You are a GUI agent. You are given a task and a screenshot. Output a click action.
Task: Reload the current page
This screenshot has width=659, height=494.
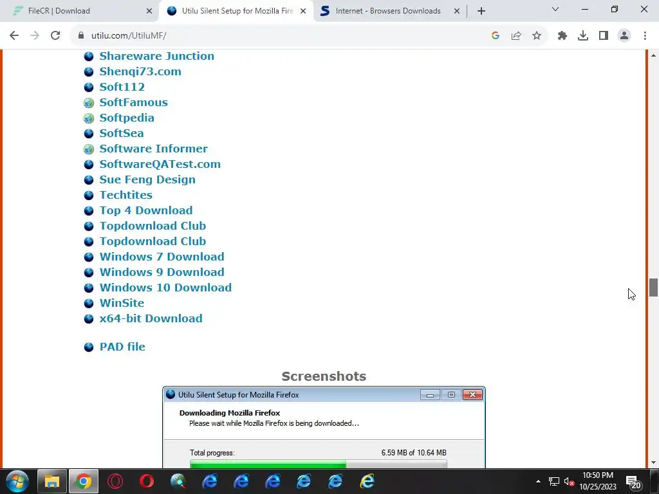[55, 36]
